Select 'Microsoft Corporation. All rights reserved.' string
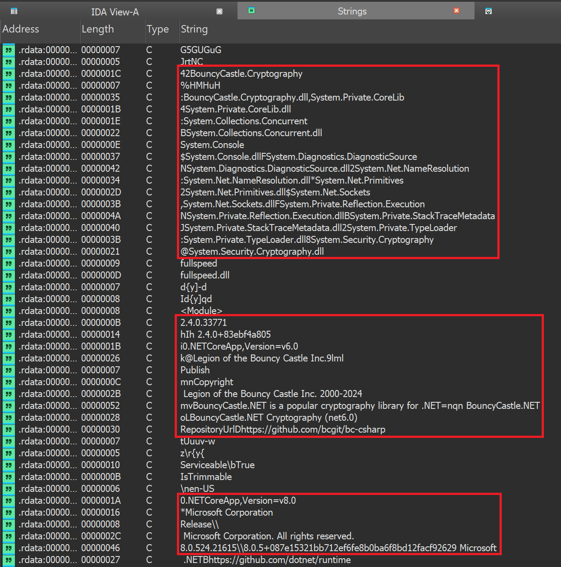 [269, 536]
